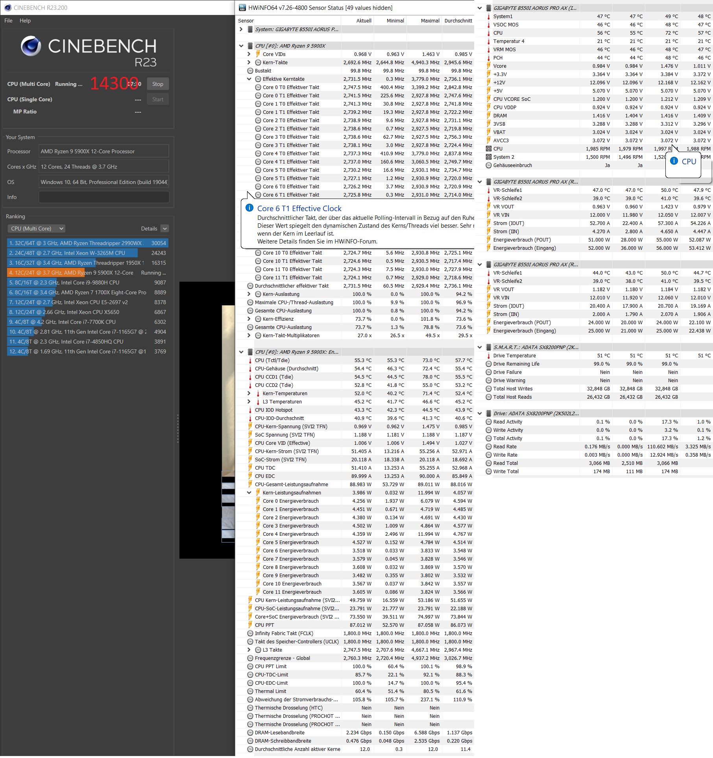Select the Threadripper 2990WX ranking entry
Viewport: 713px width, 758px height.
(x=87, y=243)
